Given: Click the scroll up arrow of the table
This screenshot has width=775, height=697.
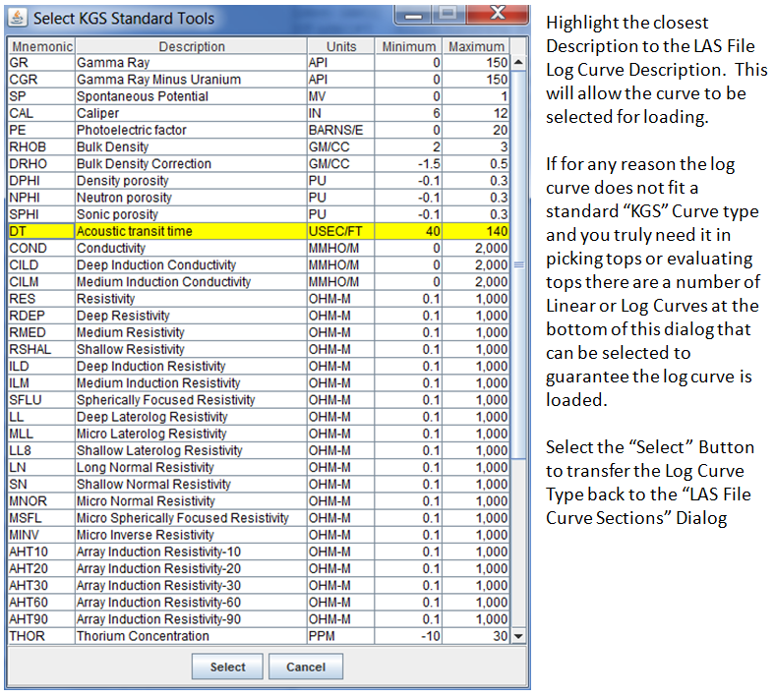Looking at the screenshot, I should tap(518, 62).
